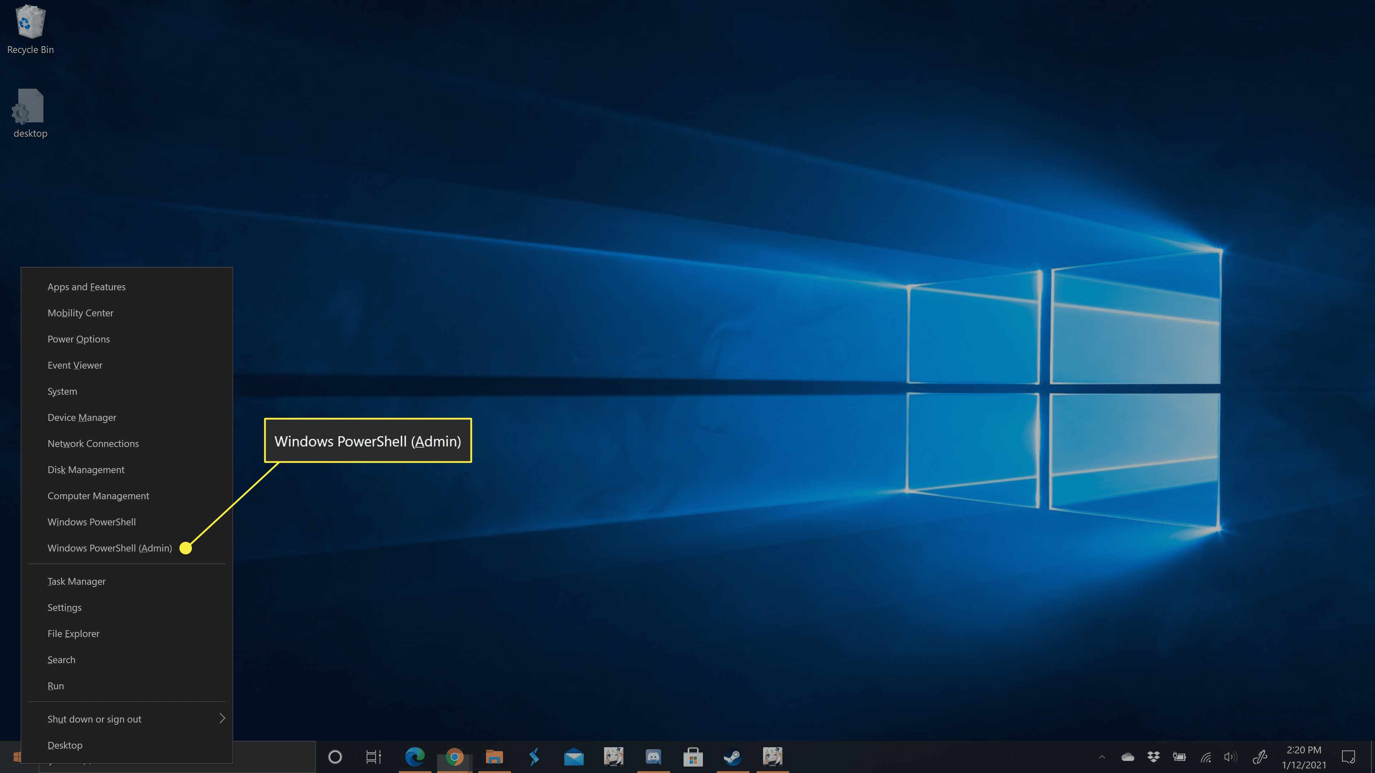Select Windows PowerShell from menu

tap(92, 521)
